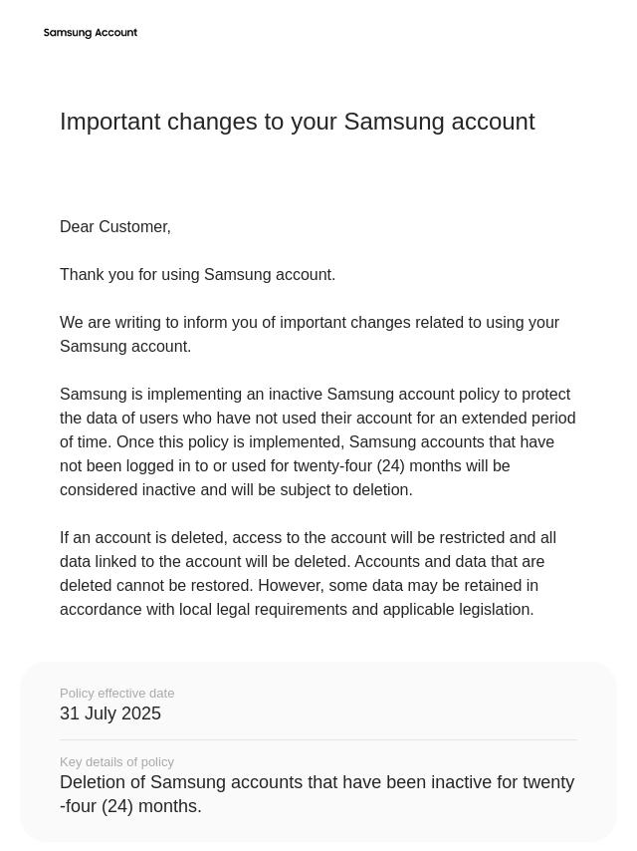Click 'accordance with local legal requirements' line
This screenshot has height=851, width=637.
297,609
